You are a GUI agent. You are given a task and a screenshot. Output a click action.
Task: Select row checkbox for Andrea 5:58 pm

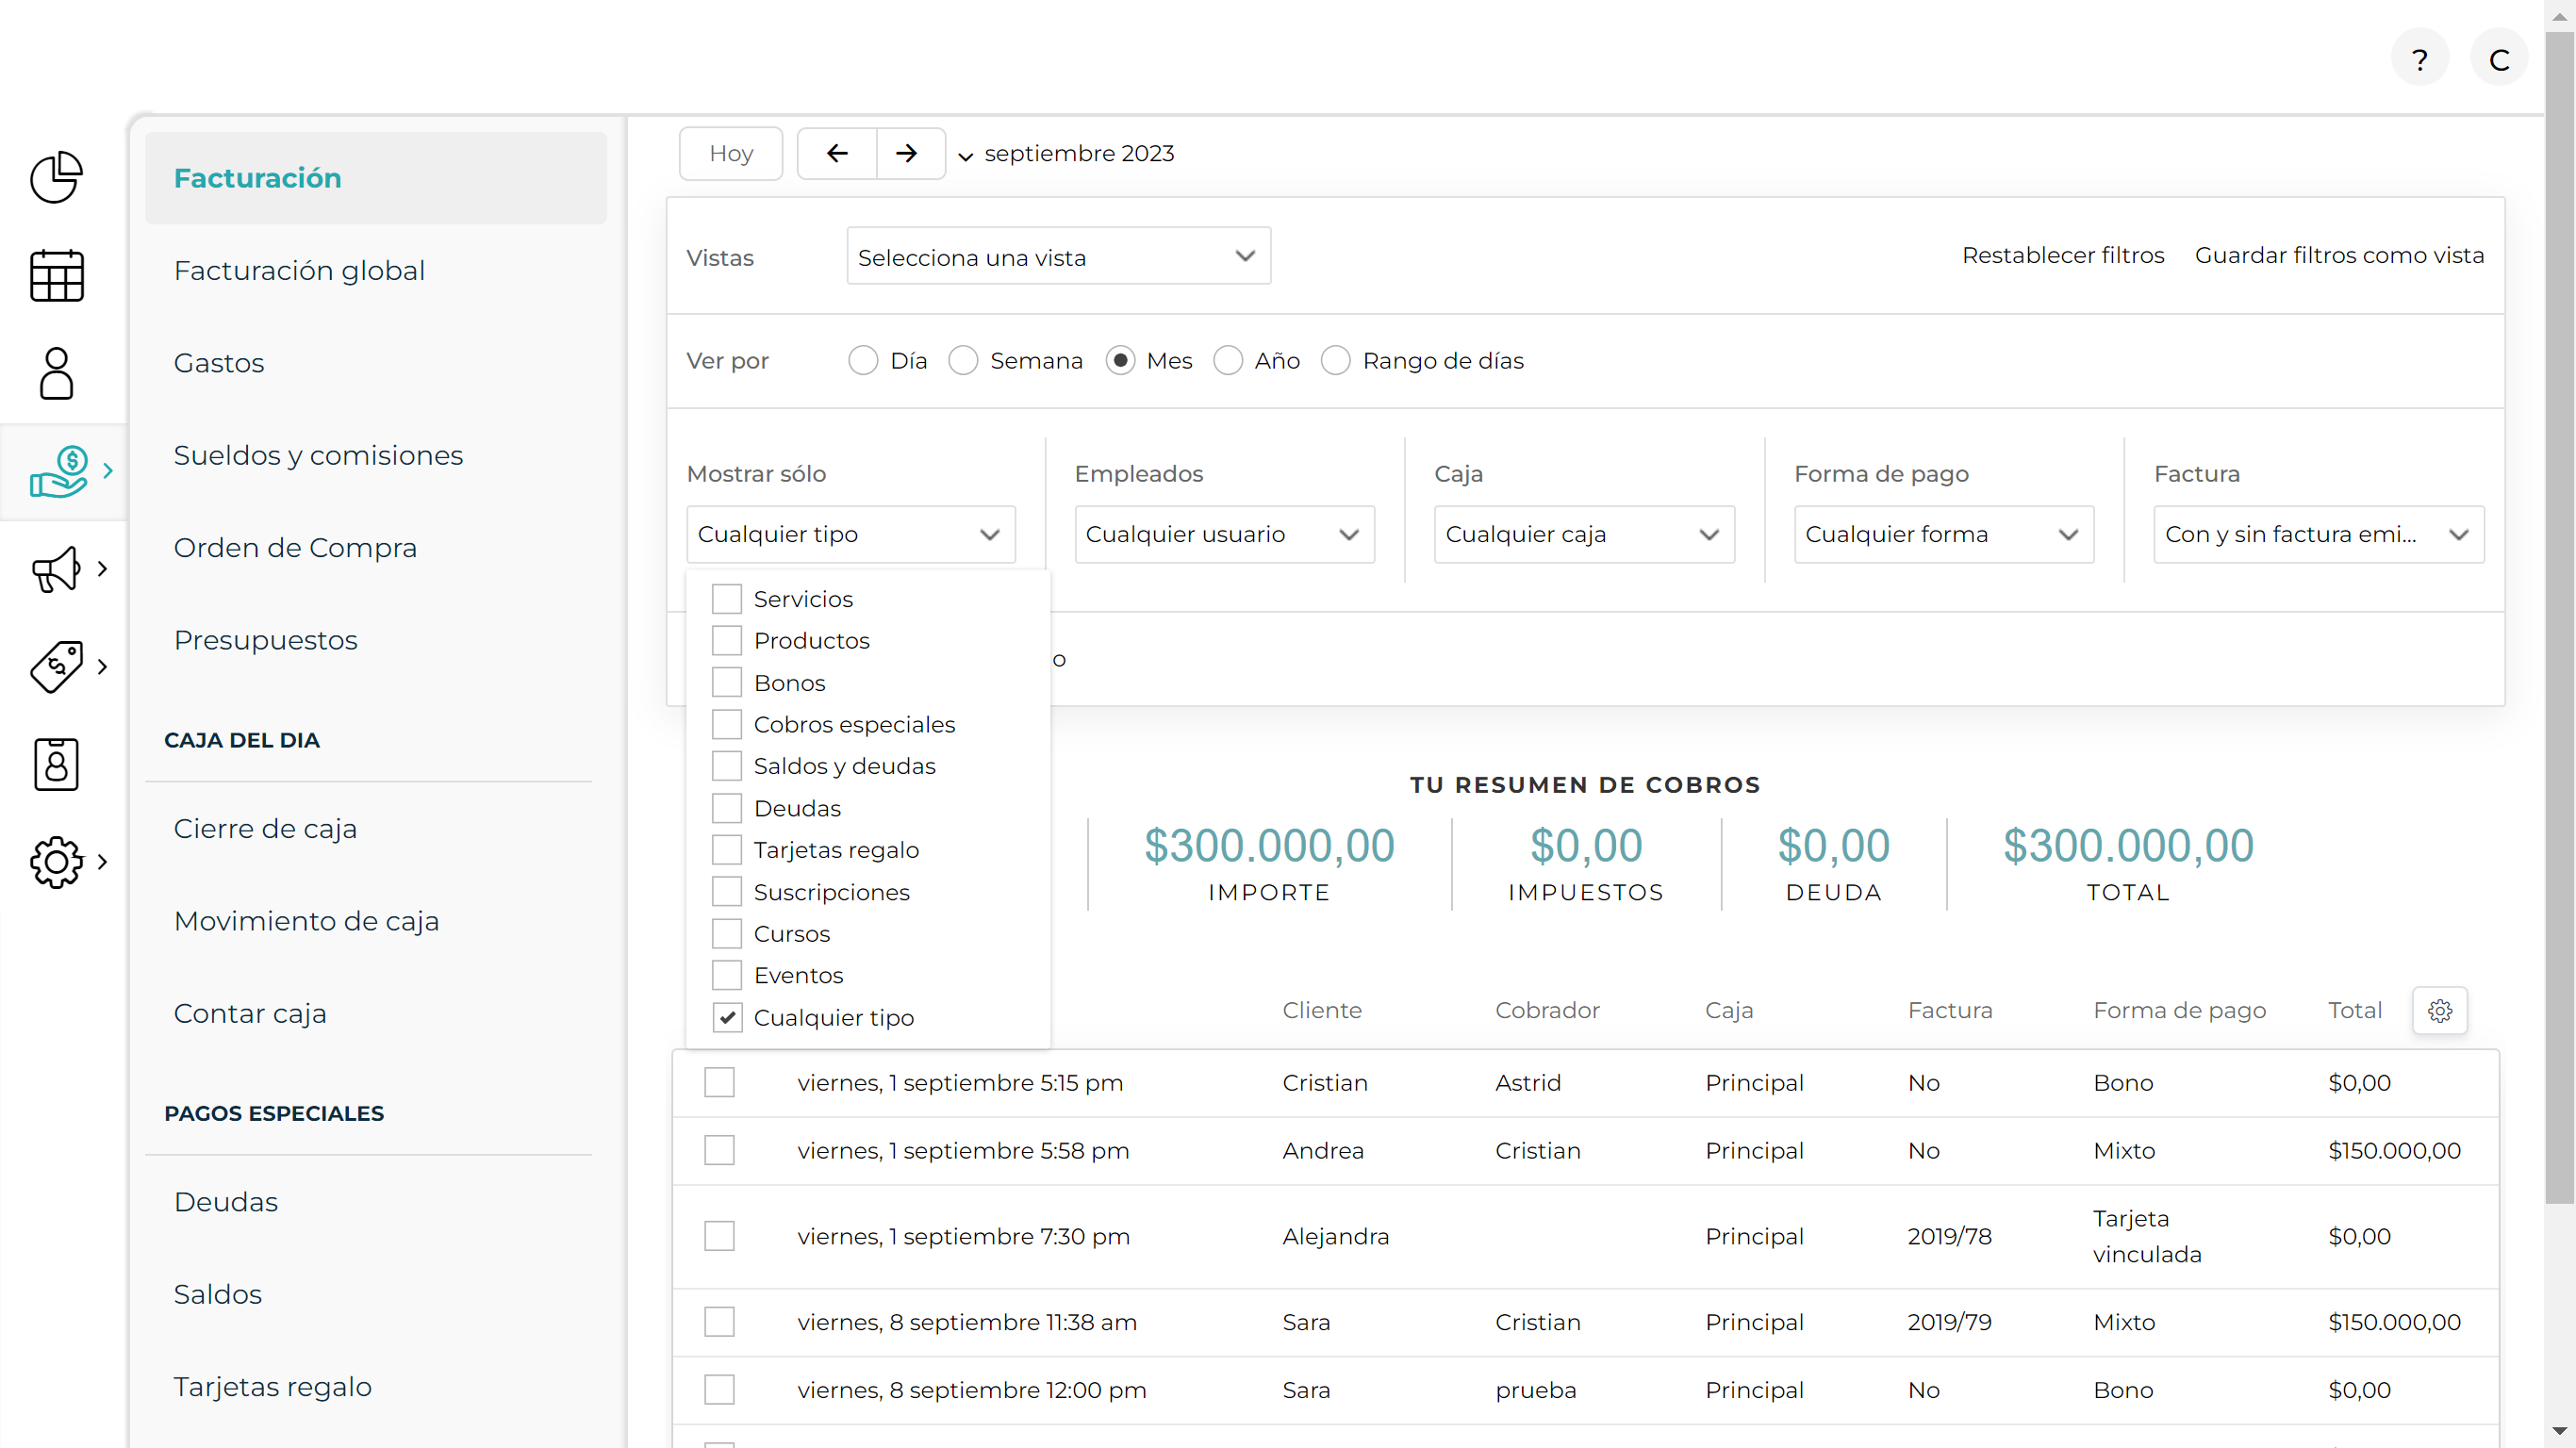point(719,1150)
